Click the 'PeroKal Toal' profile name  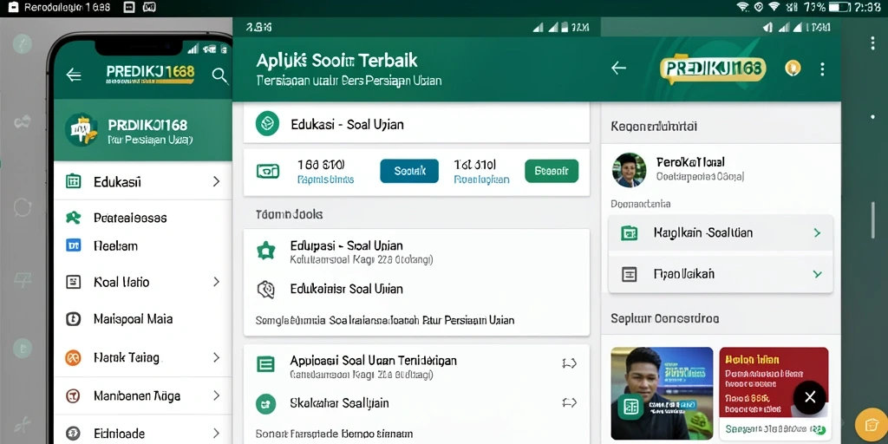690,162
